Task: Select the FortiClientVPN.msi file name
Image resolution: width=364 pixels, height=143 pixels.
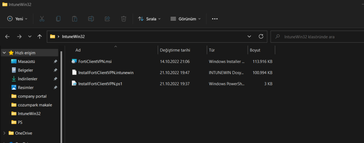Action: coord(95,62)
